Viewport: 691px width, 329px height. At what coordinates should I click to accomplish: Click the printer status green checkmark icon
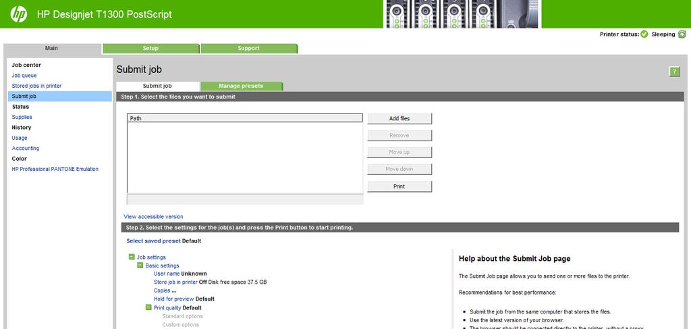644,34
